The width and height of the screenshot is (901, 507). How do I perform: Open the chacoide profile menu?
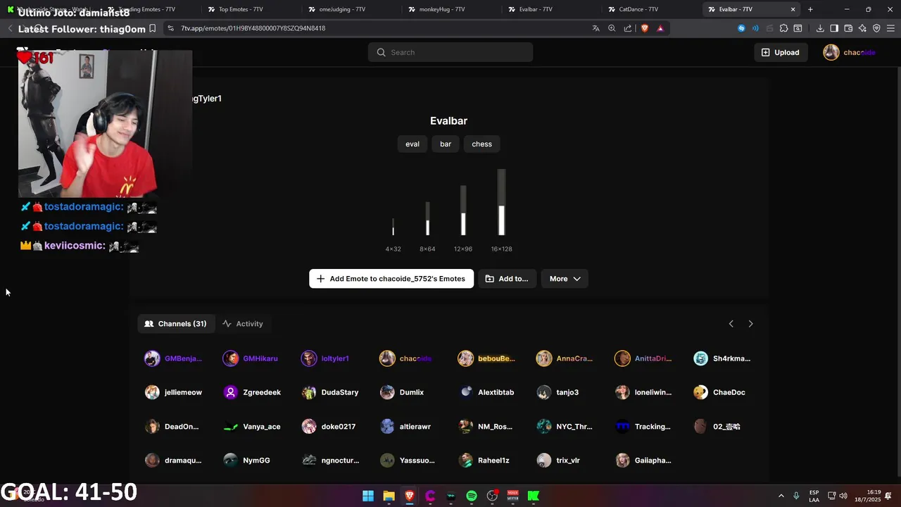(850, 52)
